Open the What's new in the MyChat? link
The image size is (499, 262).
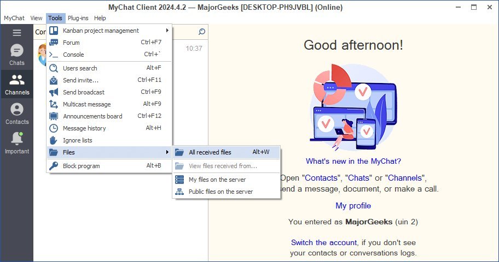point(353,162)
